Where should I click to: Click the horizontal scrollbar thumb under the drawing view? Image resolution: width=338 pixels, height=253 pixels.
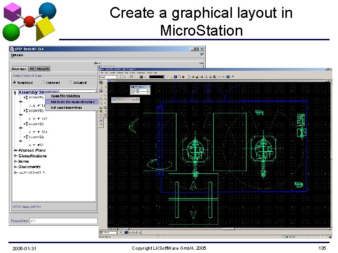point(229,229)
